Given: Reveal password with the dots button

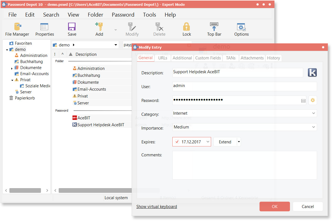Looking at the screenshot, I should pos(304,101).
